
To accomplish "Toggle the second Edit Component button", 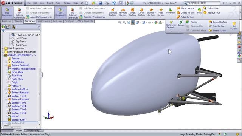I will point(60,12).
